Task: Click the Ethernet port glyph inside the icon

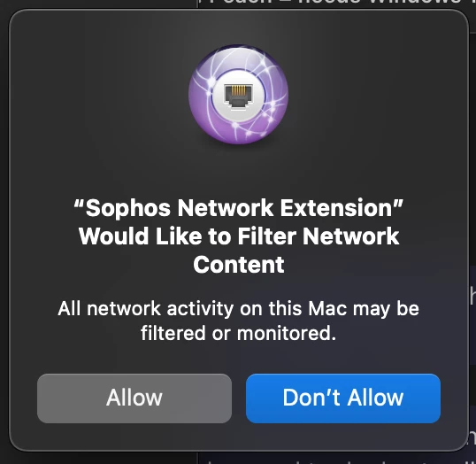Action: click(x=239, y=96)
